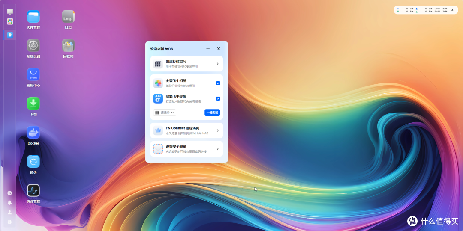This screenshot has height=231, width=463.
Task: Click the CPU 33% readout in monitor widget
Action: click(441, 9)
